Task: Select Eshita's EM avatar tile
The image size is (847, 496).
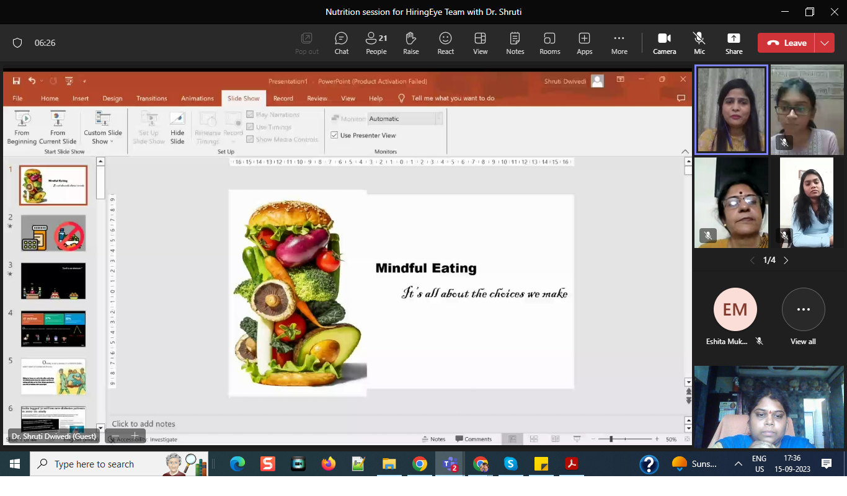Action: tap(735, 309)
